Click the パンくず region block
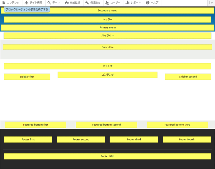Image resolution: width=215 pixels, height=169 pixels. (107, 66)
